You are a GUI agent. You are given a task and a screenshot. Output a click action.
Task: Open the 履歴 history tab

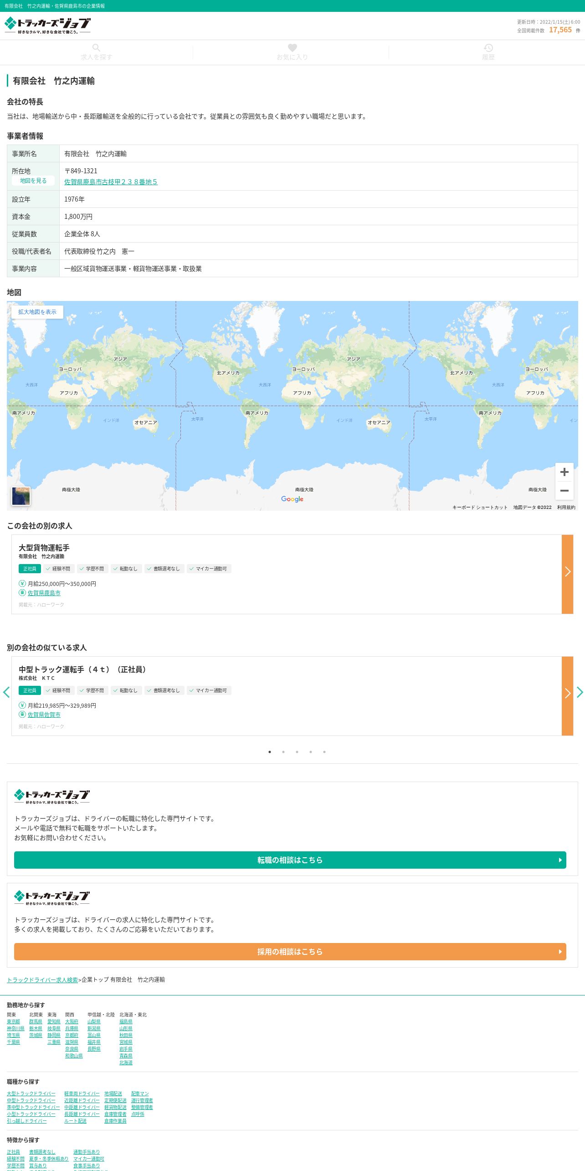pyautogui.click(x=488, y=52)
